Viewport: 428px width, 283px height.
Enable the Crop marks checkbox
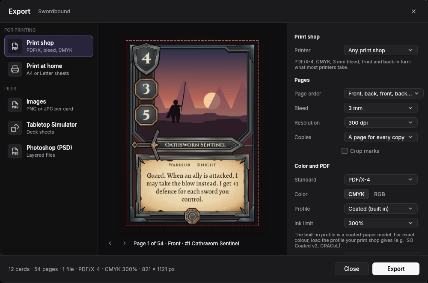pyautogui.click(x=345, y=151)
